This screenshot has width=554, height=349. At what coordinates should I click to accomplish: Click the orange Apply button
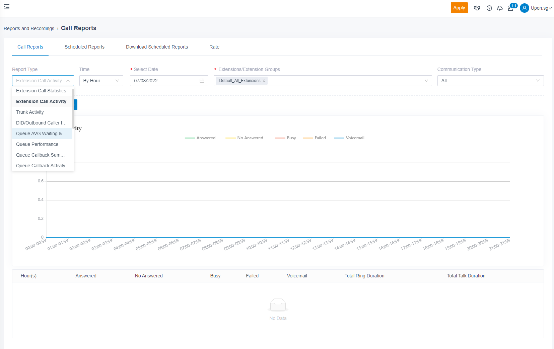(x=459, y=8)
